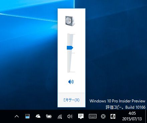The width and height of the screenshot is (147, 123).
Task: Click the blue window tray icon
Action: tap(27, 116)
